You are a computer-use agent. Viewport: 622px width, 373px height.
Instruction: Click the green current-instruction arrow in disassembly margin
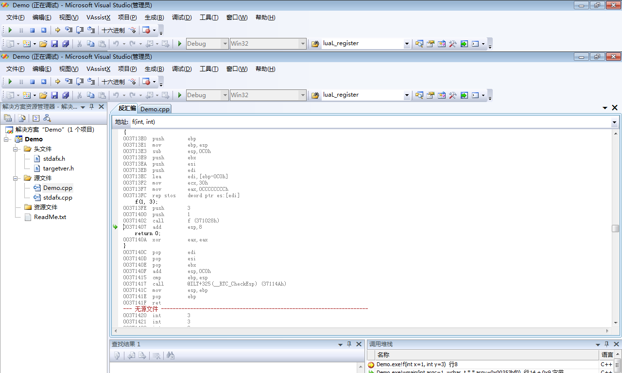coord(115,227)
